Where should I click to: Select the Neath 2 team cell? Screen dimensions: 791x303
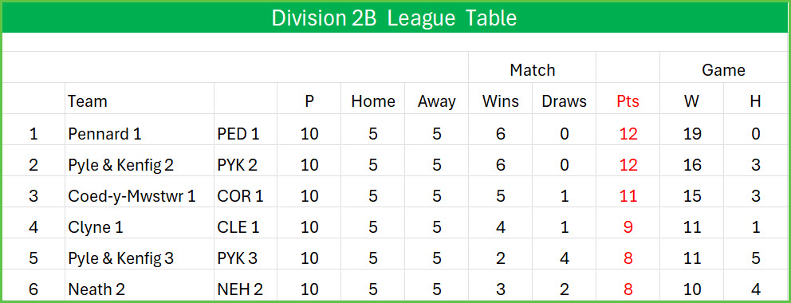[x=96, y=290]
